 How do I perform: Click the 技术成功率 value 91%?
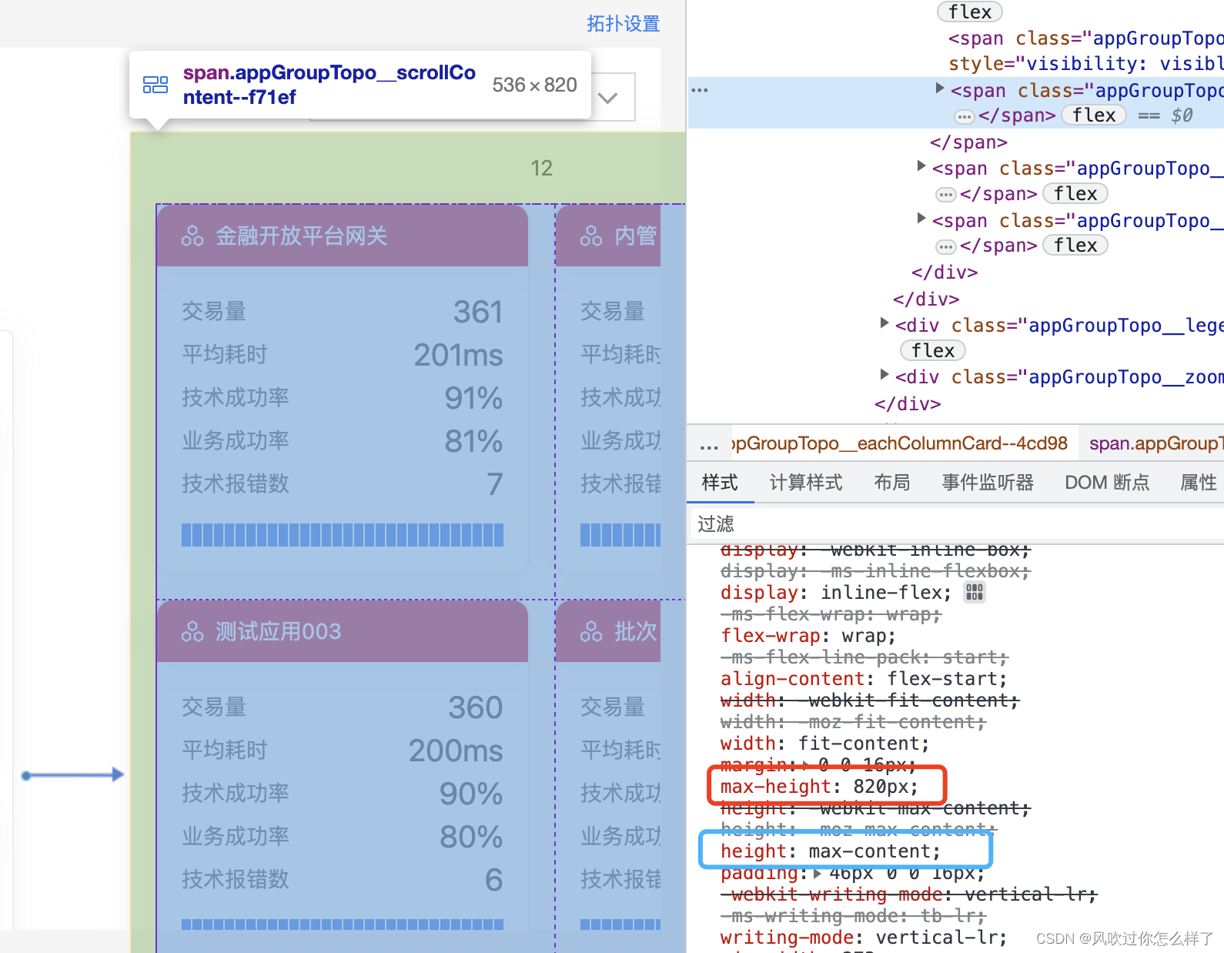(x=473, y=398)
